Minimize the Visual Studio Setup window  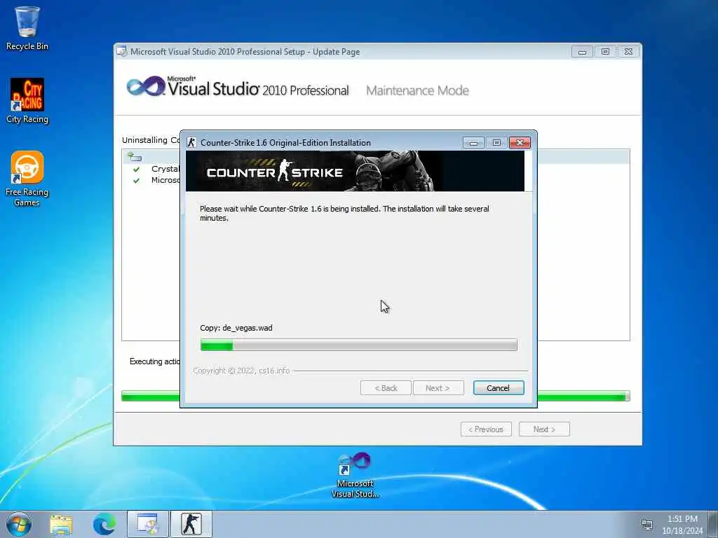[582, 52]
